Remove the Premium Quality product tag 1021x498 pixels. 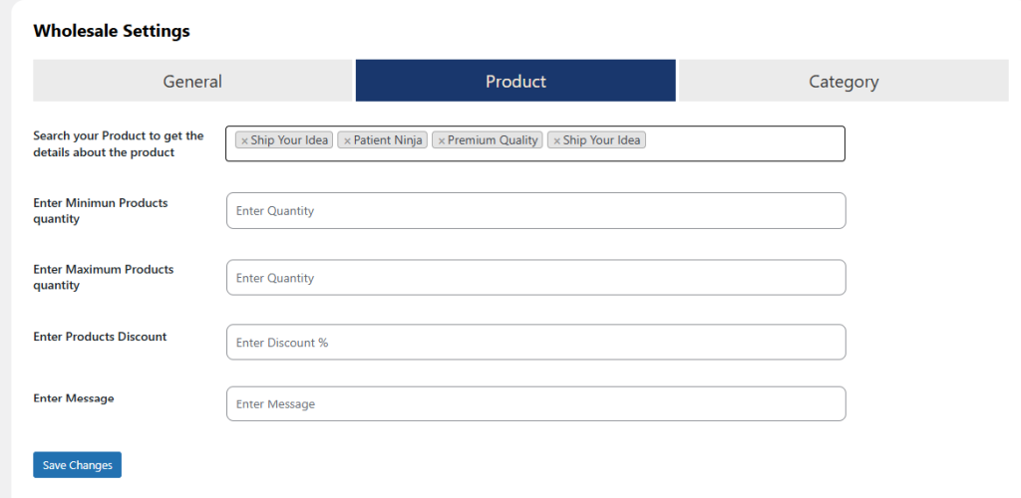[442, 141]
